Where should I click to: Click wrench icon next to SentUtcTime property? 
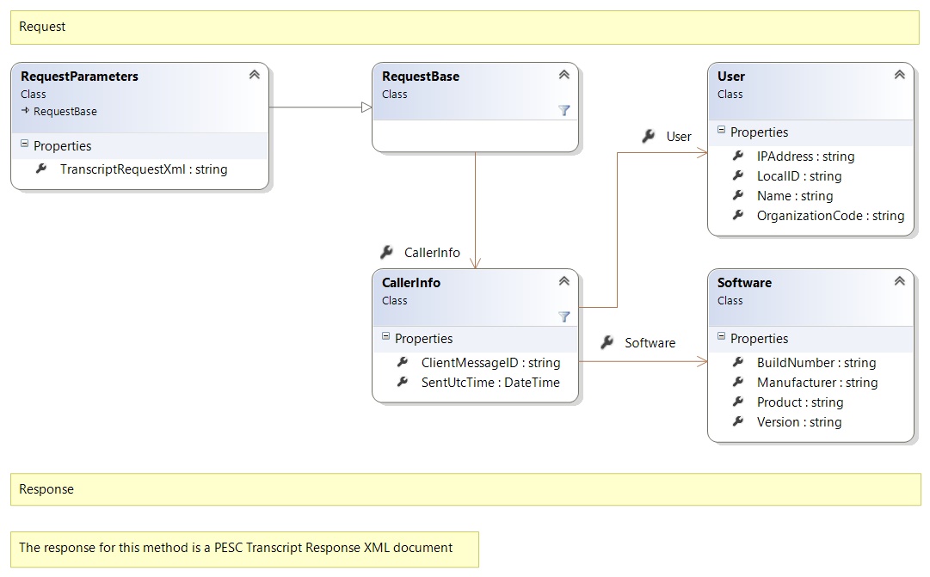point(403,382)
